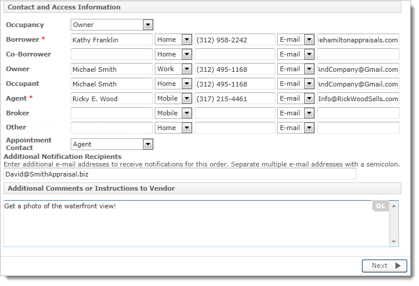Open the Appointment Contact dropdown
The height and width of the screenshot is (286, 419).
point(148,144)
